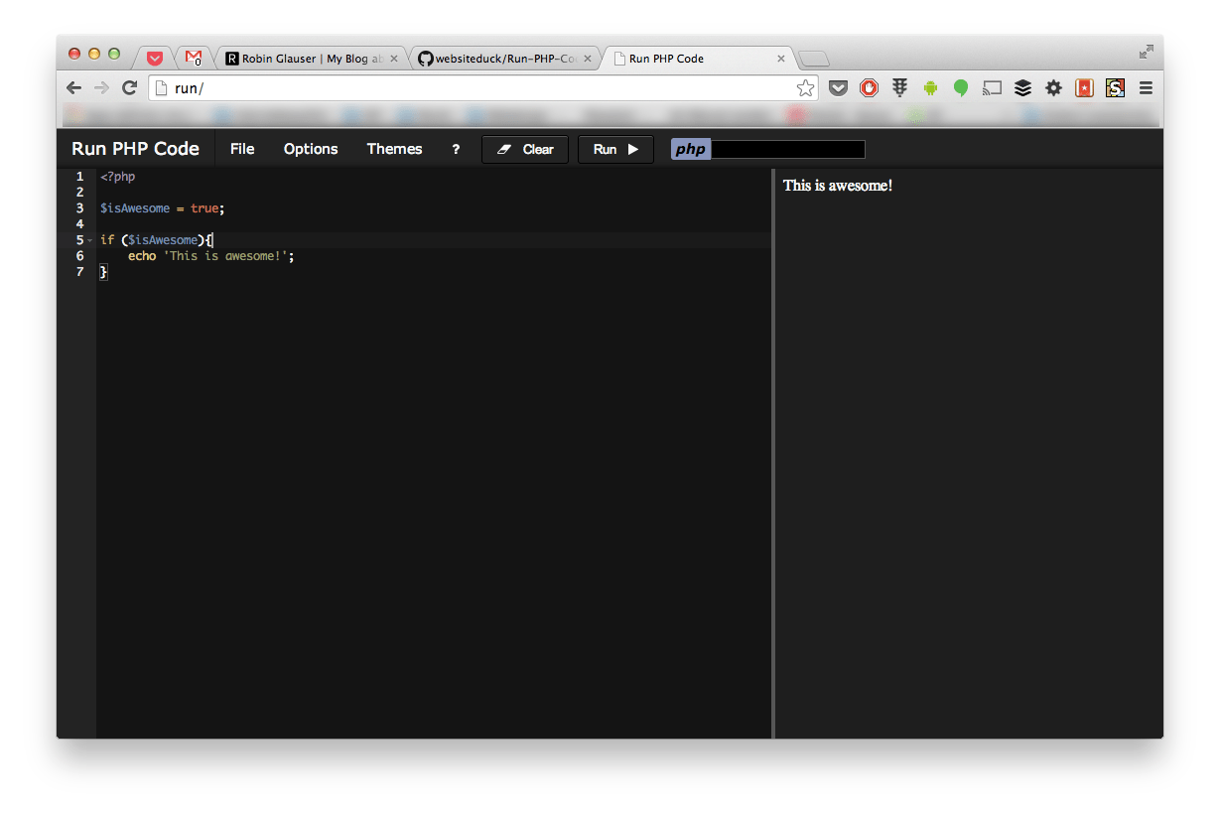The width and height of the screenshot is (1220, 817).
Task: Click the Android emulator extension icon
Action: [930, 87]
